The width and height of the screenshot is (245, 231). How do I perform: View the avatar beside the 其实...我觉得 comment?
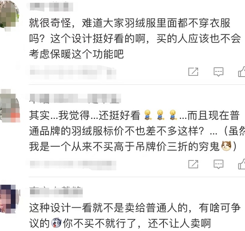tap(10, 106)
